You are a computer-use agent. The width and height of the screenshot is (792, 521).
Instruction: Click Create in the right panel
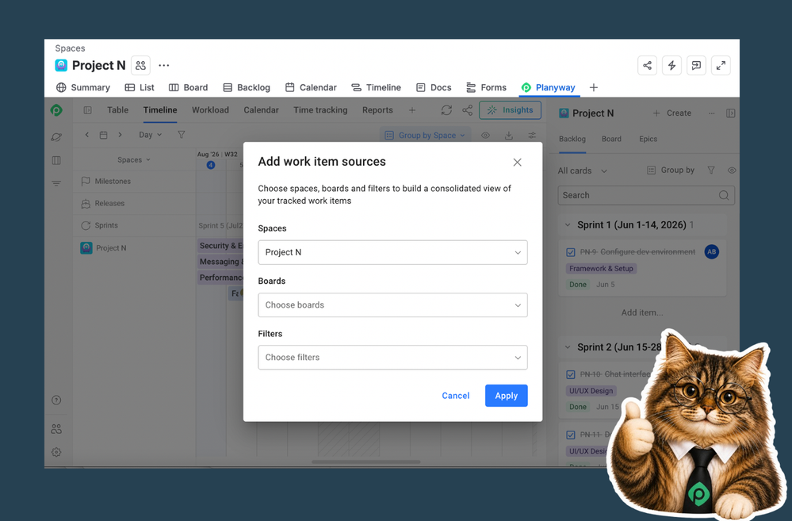pyautogui.click(x=671, y=113)
